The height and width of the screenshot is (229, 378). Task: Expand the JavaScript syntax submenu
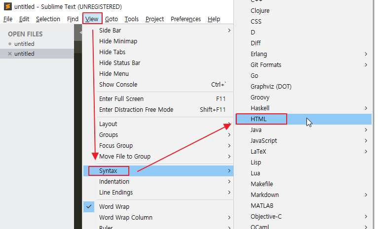(303, 140)
